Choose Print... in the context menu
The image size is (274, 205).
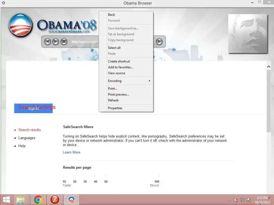point(126,89)
